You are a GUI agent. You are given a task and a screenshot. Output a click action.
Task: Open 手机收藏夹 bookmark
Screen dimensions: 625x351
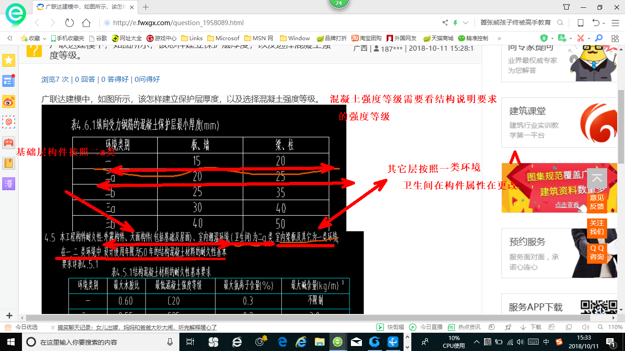coord(67,38)
